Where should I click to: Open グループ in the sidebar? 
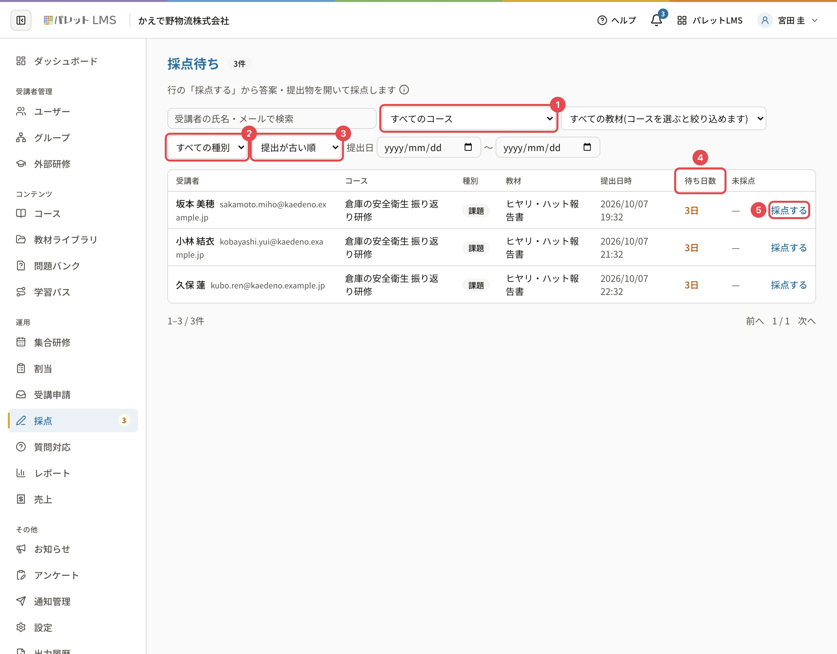73,138
